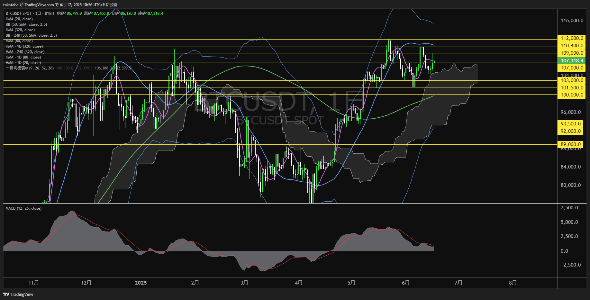Viewport: 590px width, 300px height.
Task: Select the HMA · 1D (20, close) label
Action: pos(23,63)
